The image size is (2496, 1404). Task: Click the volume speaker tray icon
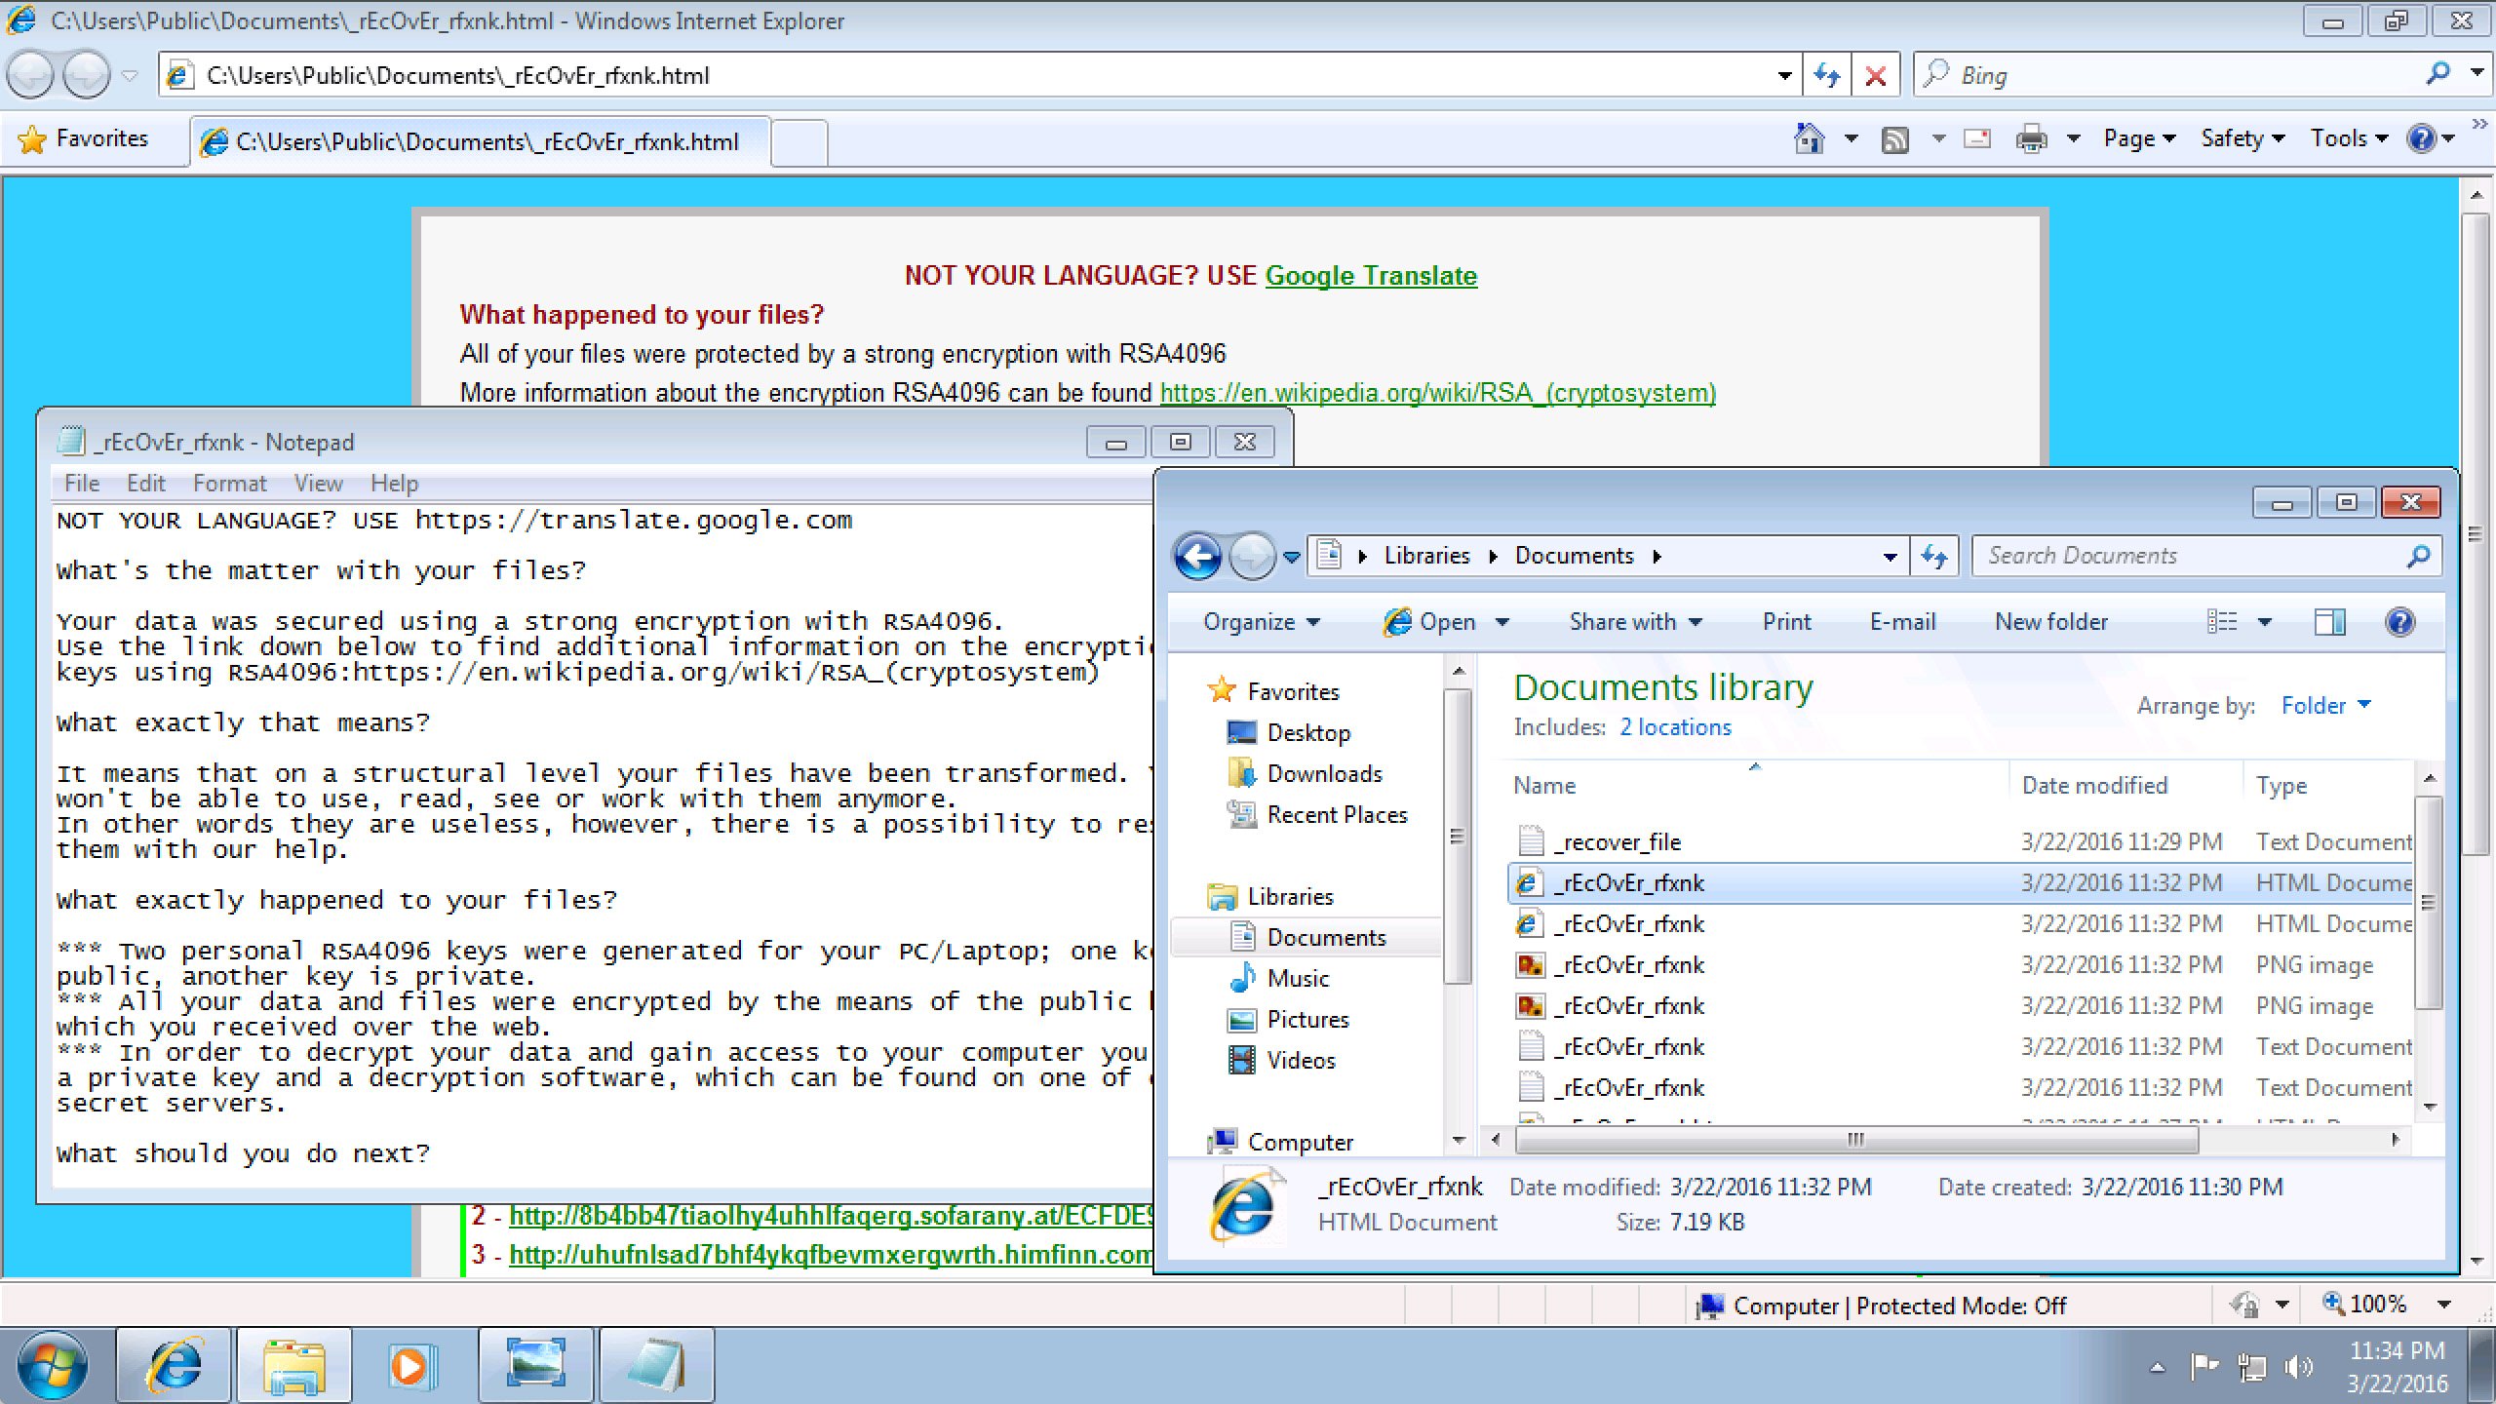(x=2299, y=1367)
